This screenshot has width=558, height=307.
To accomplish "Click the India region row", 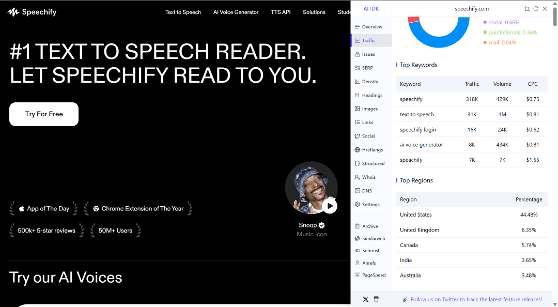I will [472, 260].
